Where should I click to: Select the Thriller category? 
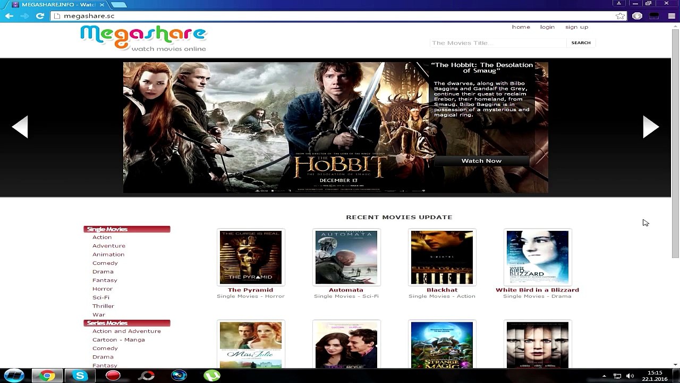[x=103, y=306]
